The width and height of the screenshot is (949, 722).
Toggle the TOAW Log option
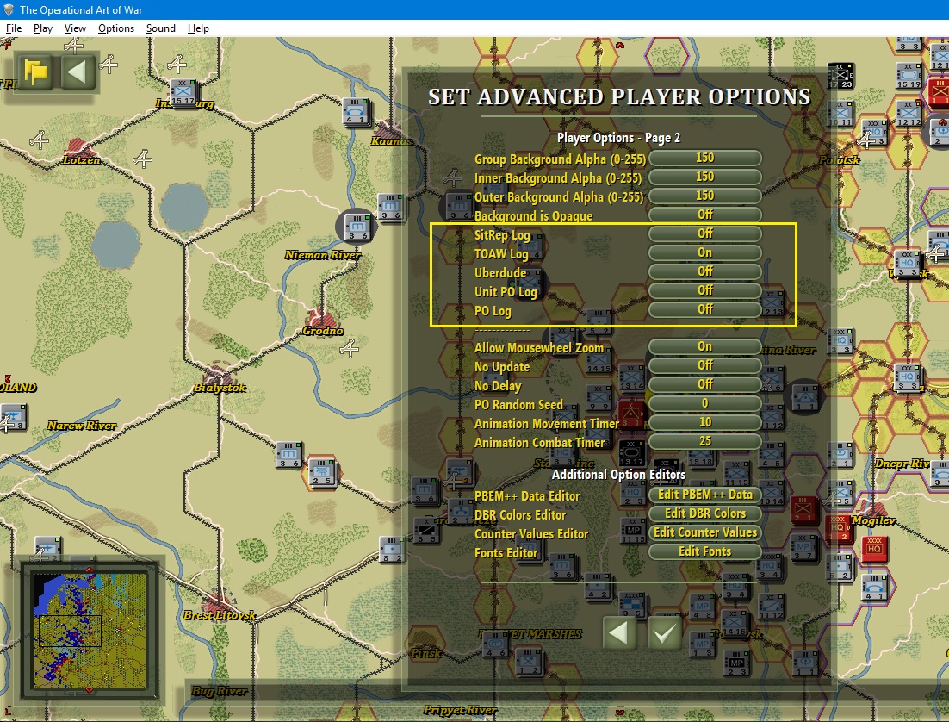point(704,252)
